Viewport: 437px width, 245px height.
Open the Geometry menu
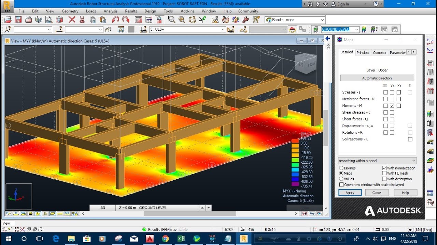click(70, 11)
